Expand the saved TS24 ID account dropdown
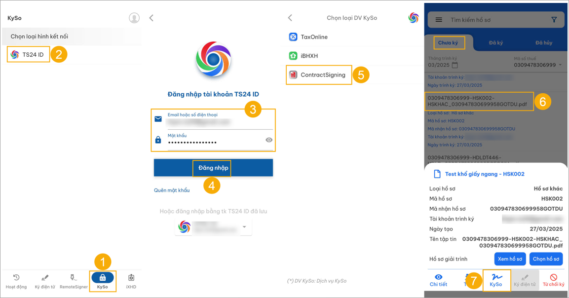 pyautogui.click(x=244, y=227)
